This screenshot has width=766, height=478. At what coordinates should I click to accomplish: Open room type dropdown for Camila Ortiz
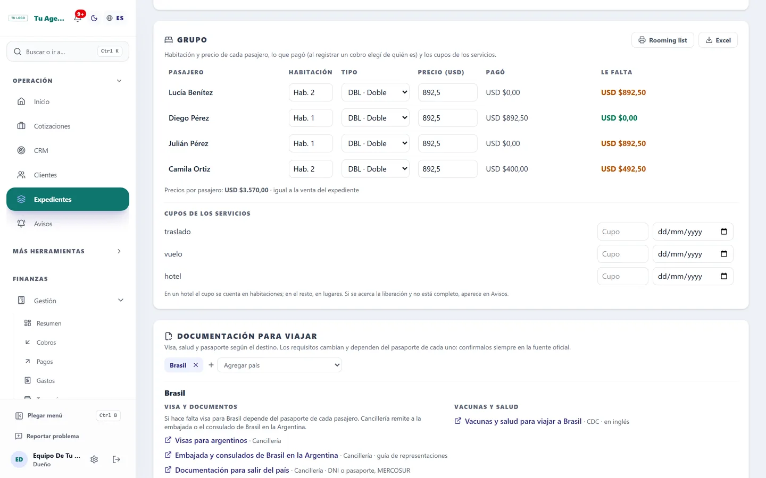(x=376, y=169)
